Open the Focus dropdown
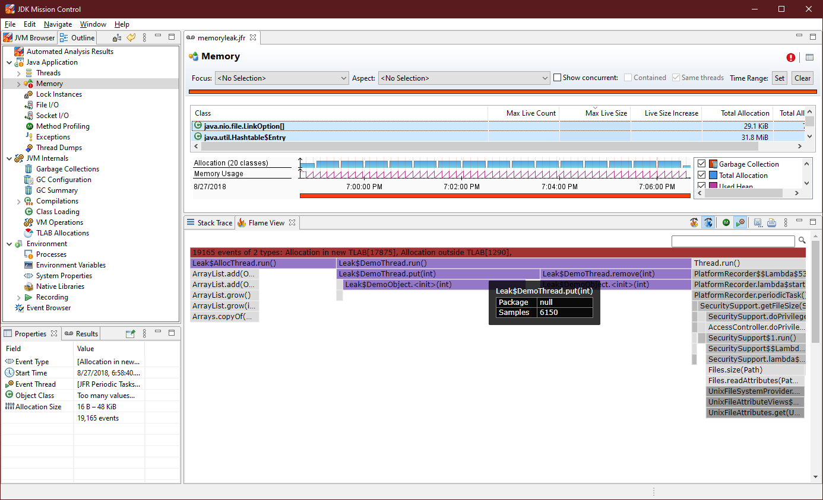 click(282, 78)
